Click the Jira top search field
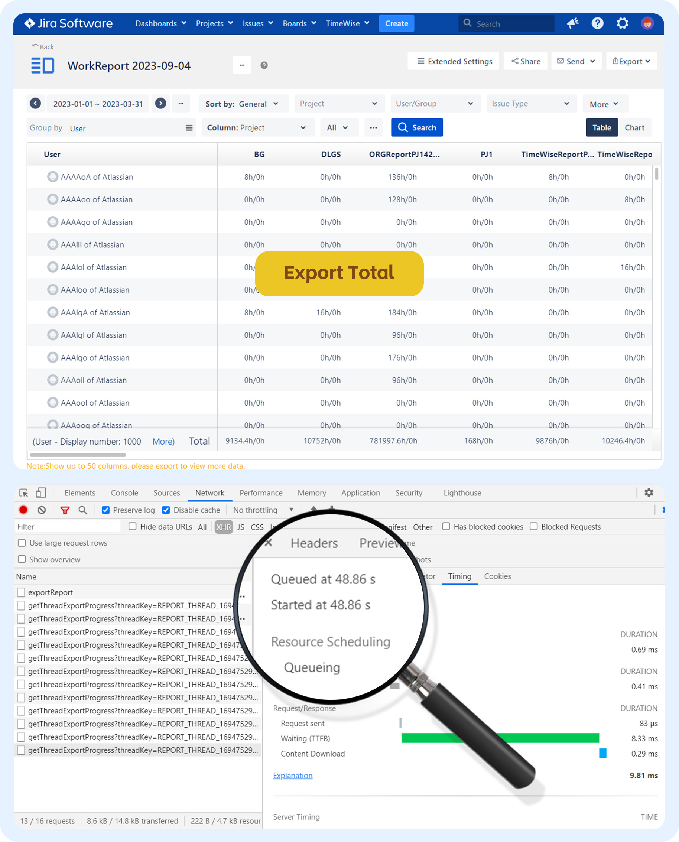This screenshot has width=679, height=842. [x=506, y=23]
